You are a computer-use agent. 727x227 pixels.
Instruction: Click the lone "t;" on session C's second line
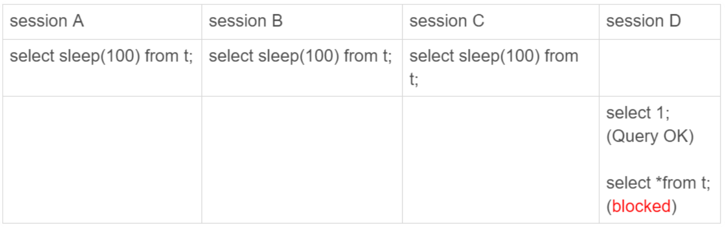tap(414, 80)
